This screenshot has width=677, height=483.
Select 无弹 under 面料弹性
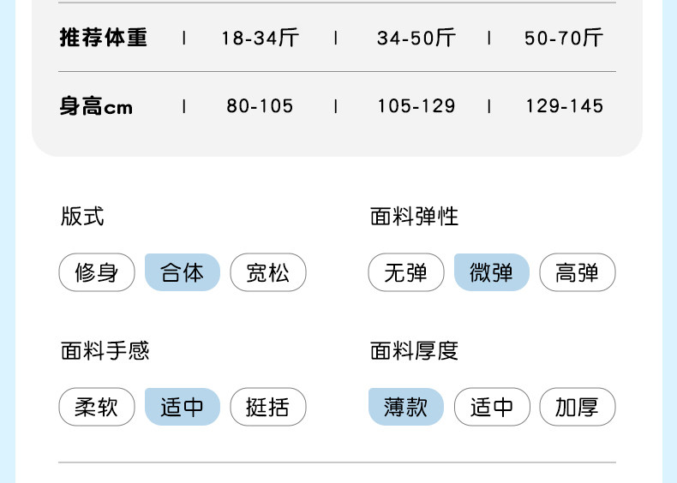coord(406,272)
